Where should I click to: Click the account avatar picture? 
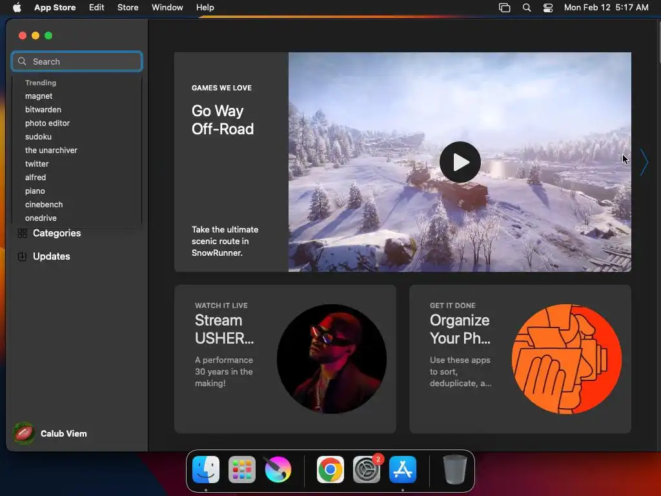(24, 433)
